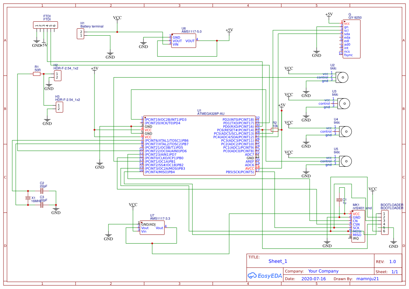Select the GND symbol below U6
The height and width of the screenshot is (289, 409).
tap(143, 44)
